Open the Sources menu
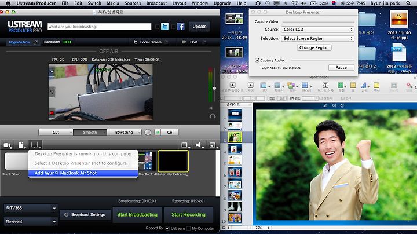The width and height of the screenshot is (417, 234). pos(133,3)
